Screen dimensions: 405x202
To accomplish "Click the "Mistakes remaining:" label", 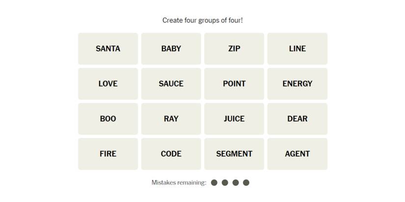I will (179, 182).
